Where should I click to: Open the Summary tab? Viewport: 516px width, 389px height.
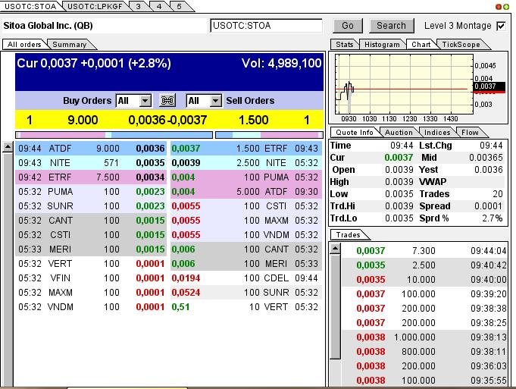[69, 45]
